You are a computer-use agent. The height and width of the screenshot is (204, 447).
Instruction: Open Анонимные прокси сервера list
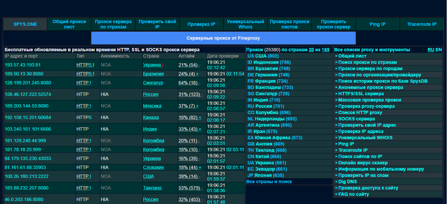(x=370, y=87)
